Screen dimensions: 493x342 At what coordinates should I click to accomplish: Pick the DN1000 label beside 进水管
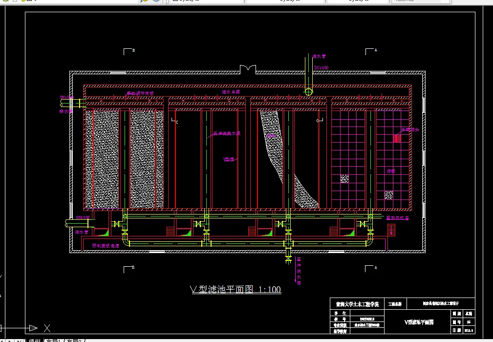tap(321, 67)
